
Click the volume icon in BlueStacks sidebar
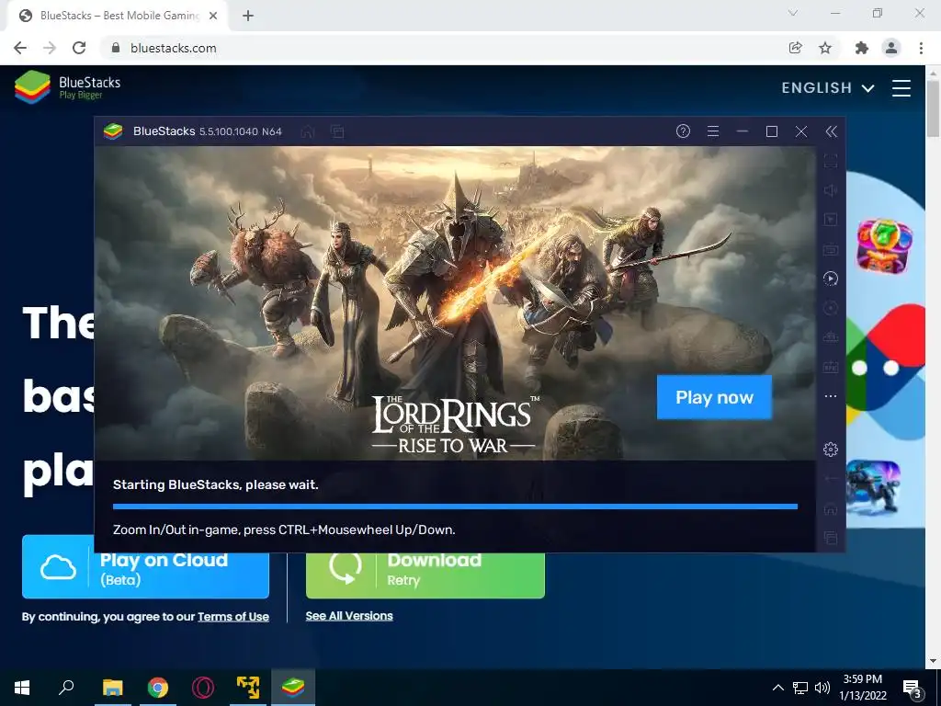(831, 190)
